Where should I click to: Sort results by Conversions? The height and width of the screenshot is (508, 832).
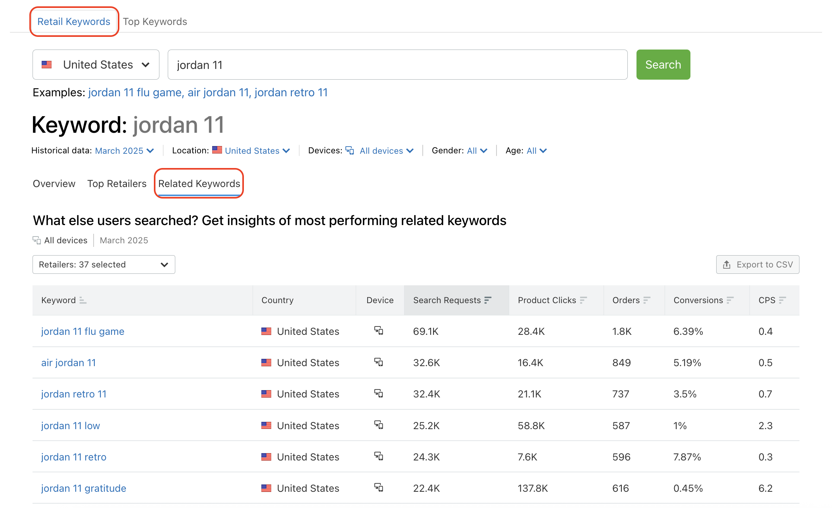(x=730, y=300)
